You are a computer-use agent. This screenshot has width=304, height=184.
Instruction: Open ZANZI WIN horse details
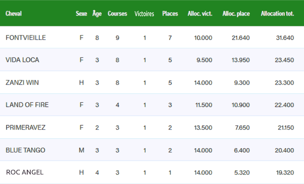(22, 82)
